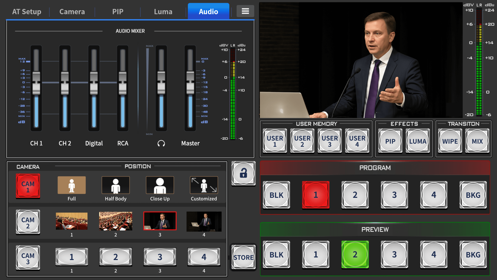Set Preview source to input 3
497x280 pixels.
394,255
